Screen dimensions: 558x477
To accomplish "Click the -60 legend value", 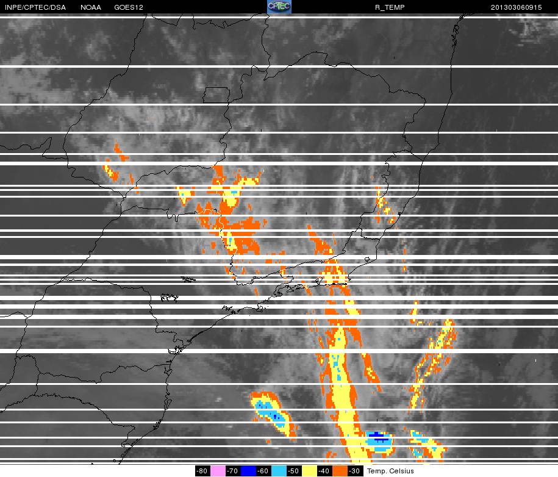I will click(x=263, y=470).
